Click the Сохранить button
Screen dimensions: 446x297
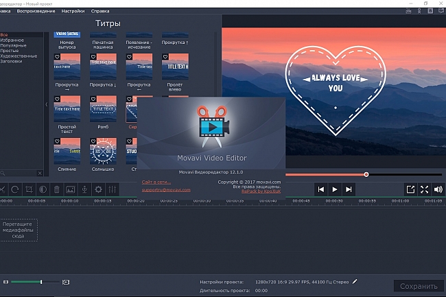click(x=419, y=286)
